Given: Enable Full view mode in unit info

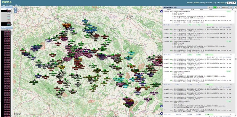Looking at the screenshot, I should (x=215, y=7).
